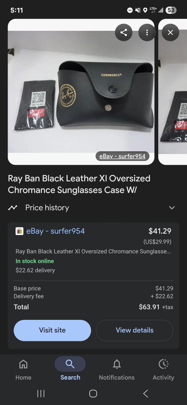Tap the eBay shopping bag logo icon
This screenshot has width=187, height=405.
[20, 231]
